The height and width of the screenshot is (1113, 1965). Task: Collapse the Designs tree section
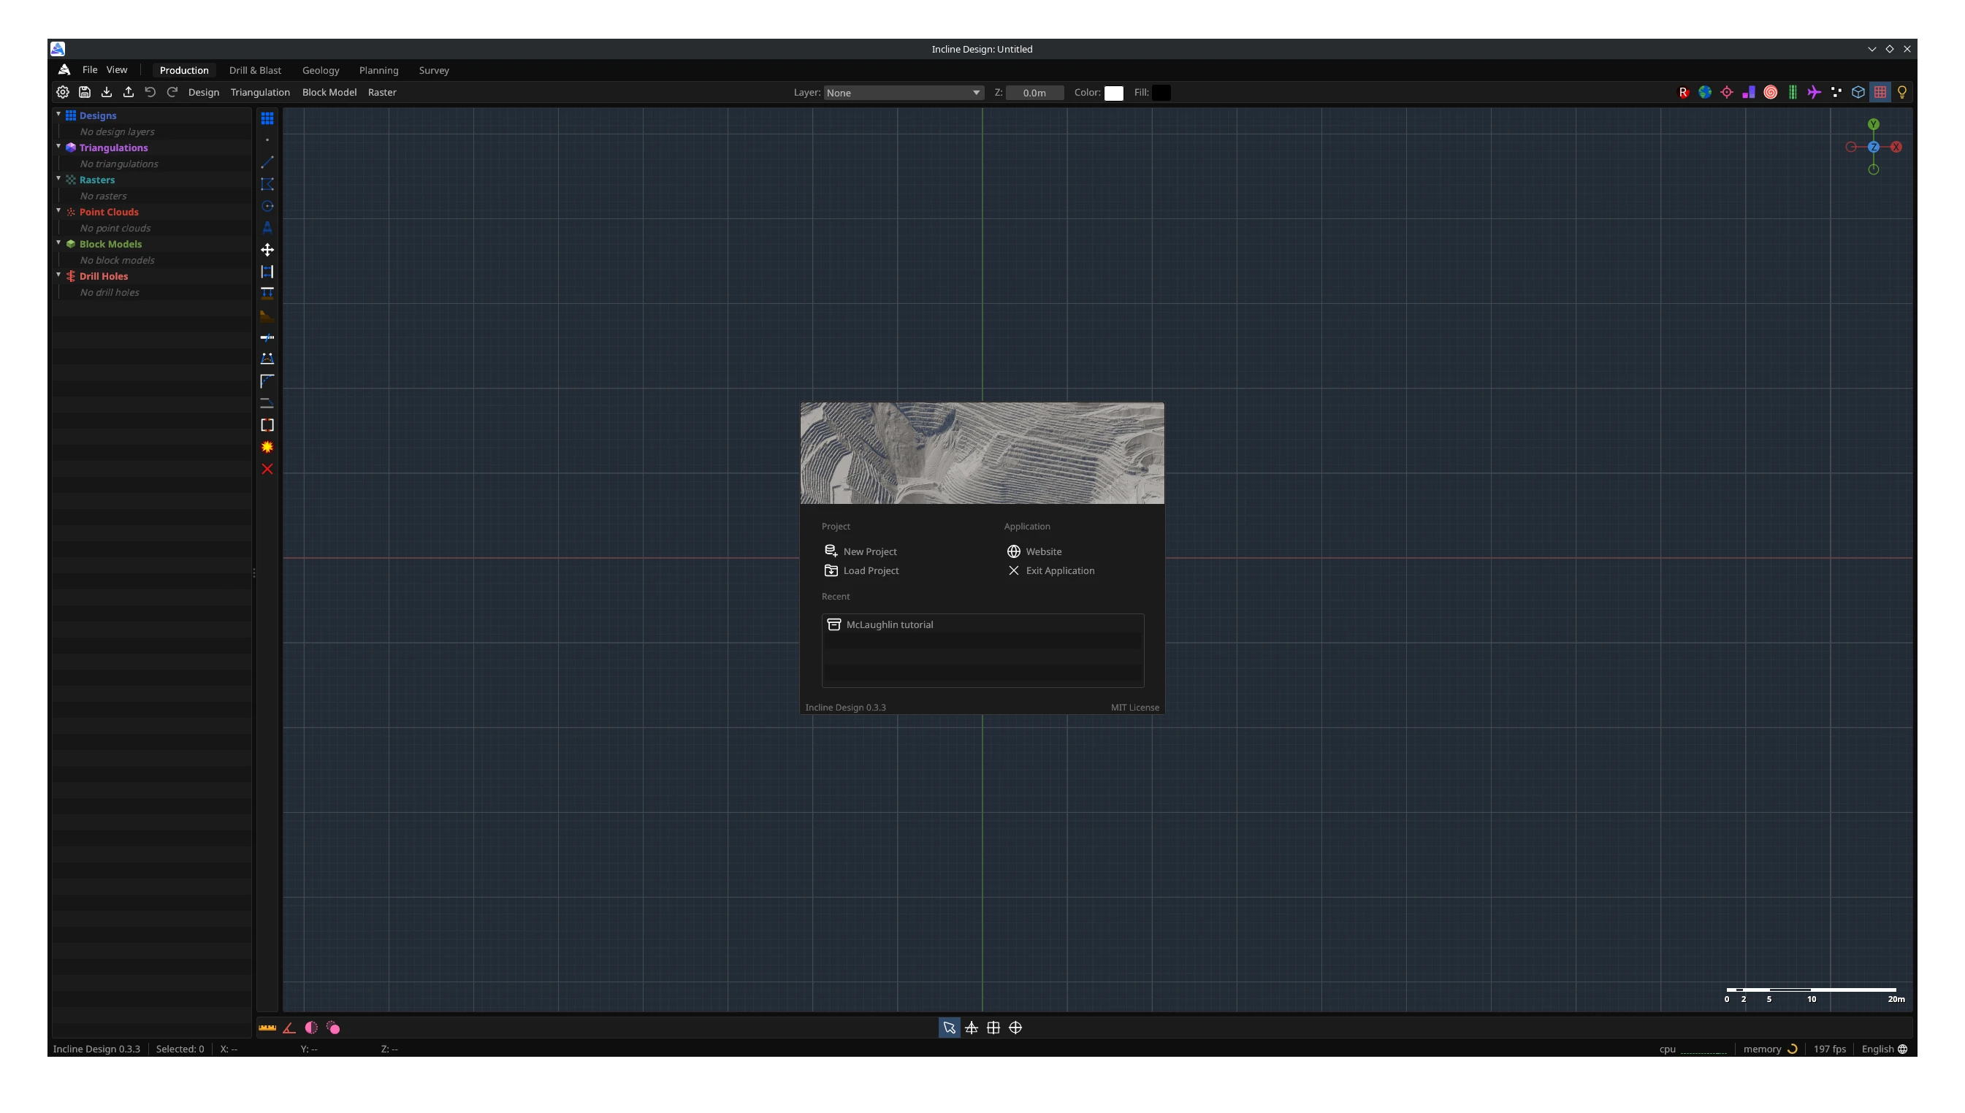pos(58,114)
